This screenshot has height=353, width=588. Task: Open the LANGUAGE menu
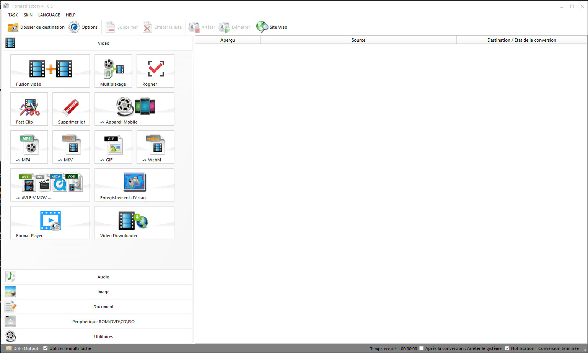tap(49, 15)
